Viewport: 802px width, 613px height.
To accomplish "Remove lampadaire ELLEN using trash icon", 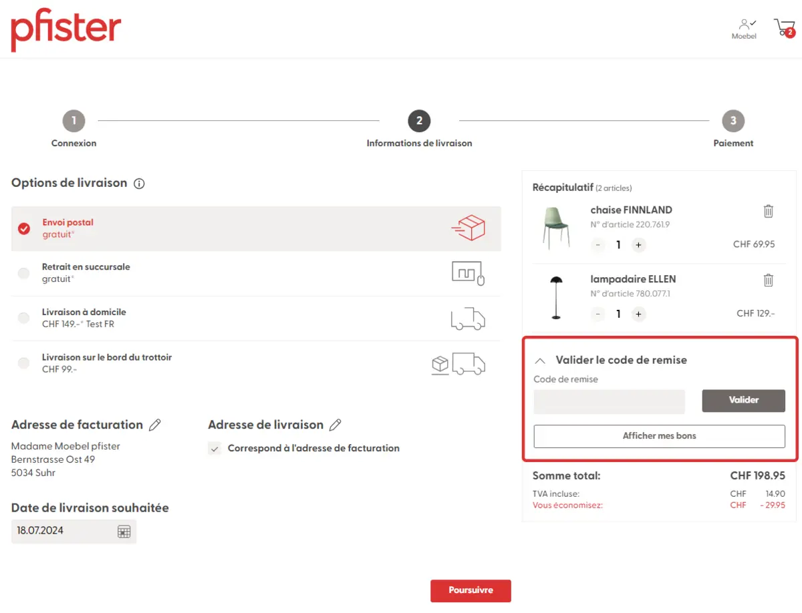I will [769, 280].
